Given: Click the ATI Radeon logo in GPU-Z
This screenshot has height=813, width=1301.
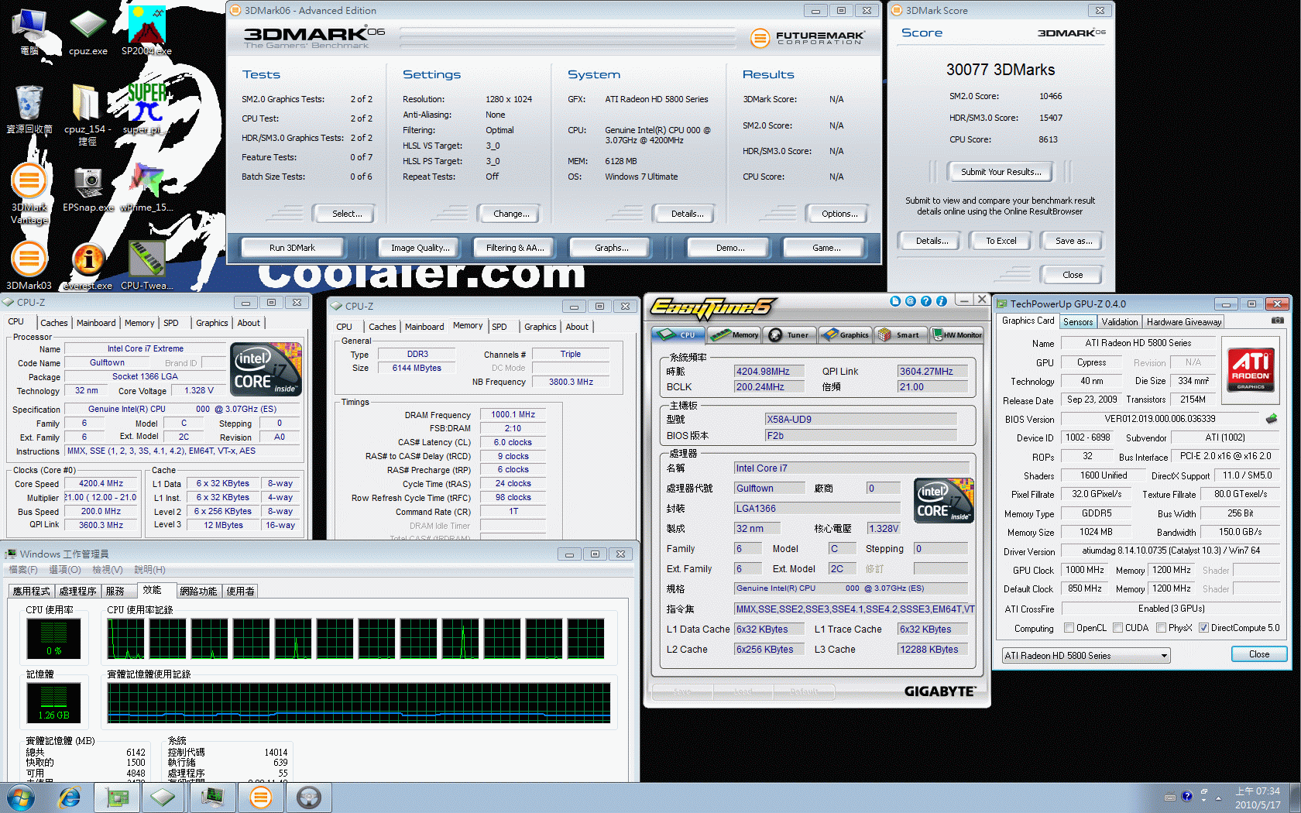Looking at the screenshot, I should (x=1250, y=369).
